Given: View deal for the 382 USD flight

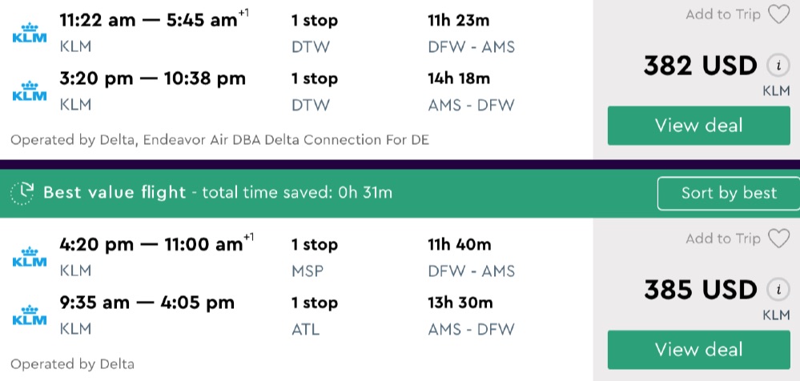Looking at the screenshot, I should (698, 126).
